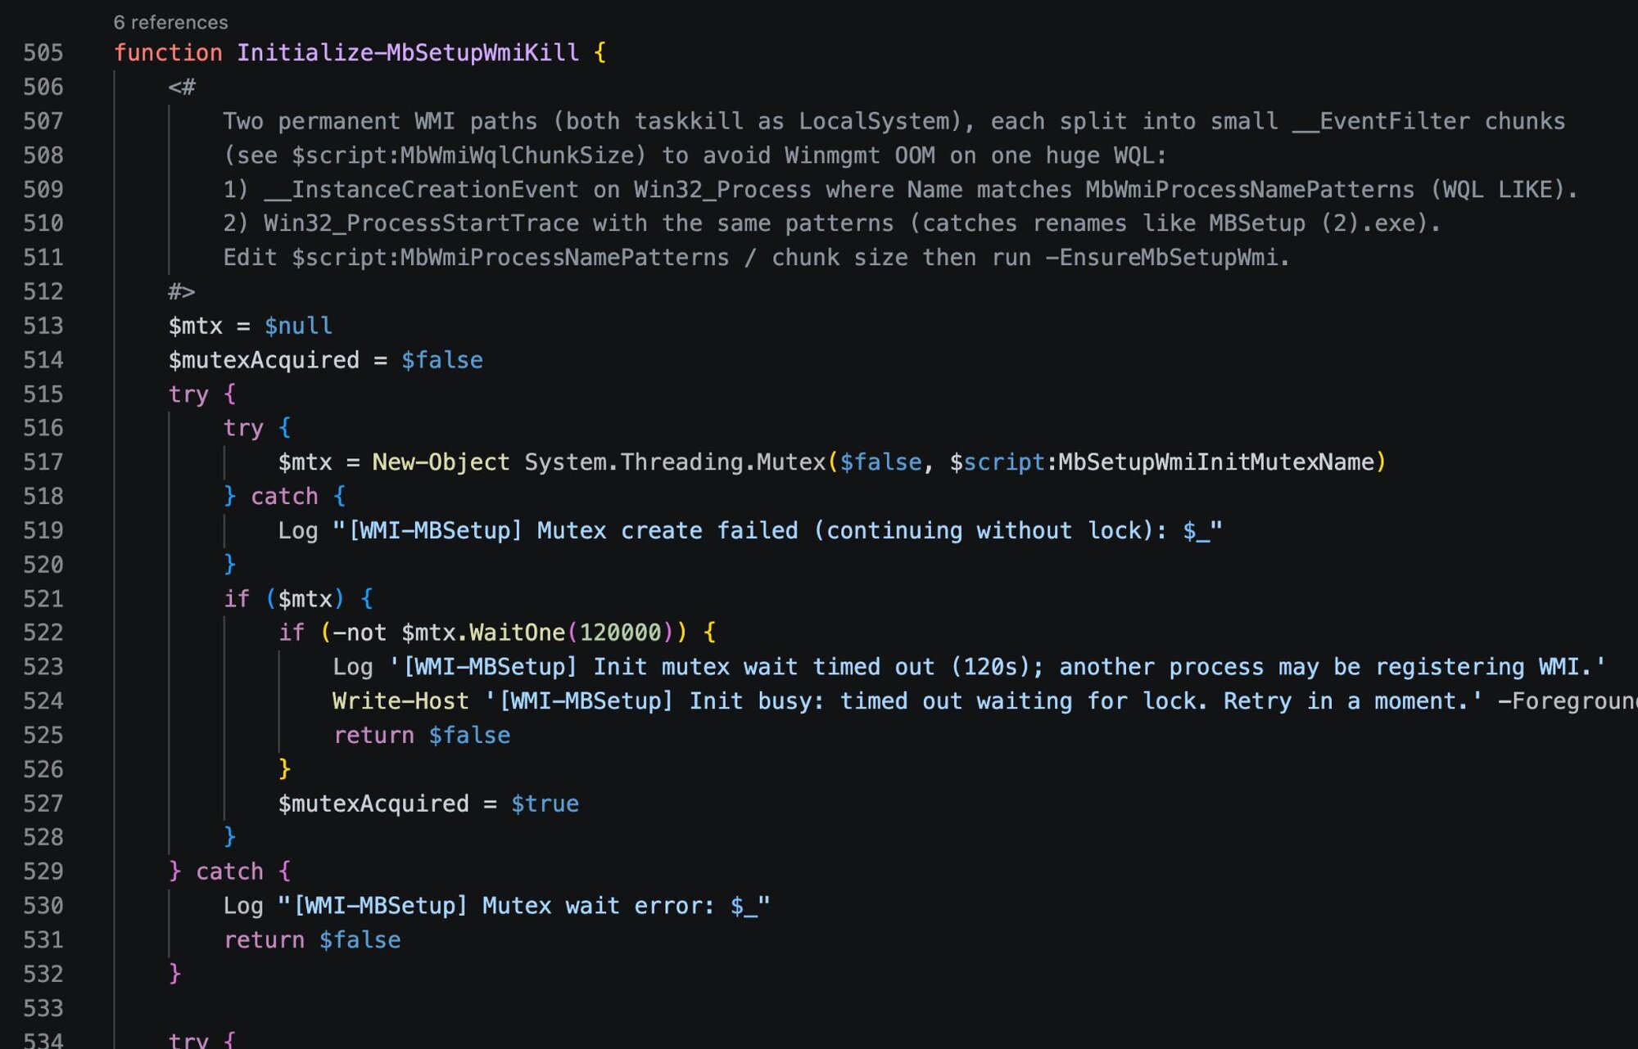1638x1049 pixels.
Task: Click MbSetupWmiInitMutexName variable reference
Action: 1215,462
